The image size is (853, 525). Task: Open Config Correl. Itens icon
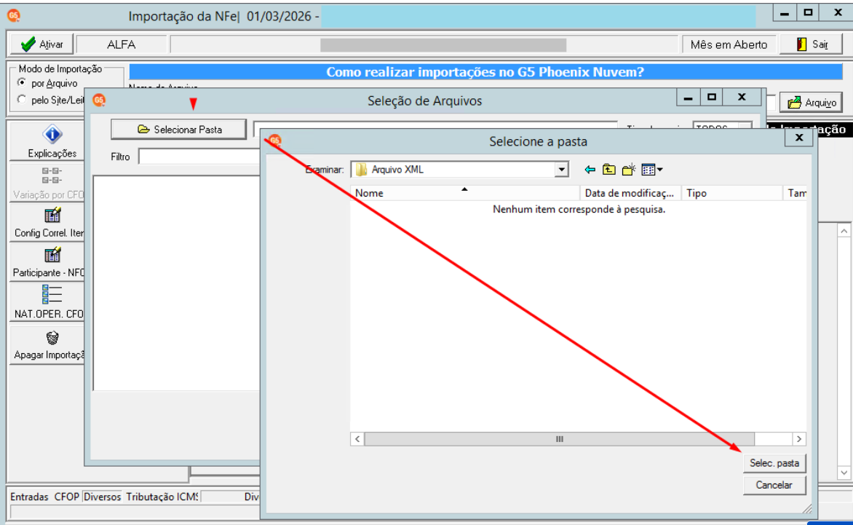[x=52, y=216]
